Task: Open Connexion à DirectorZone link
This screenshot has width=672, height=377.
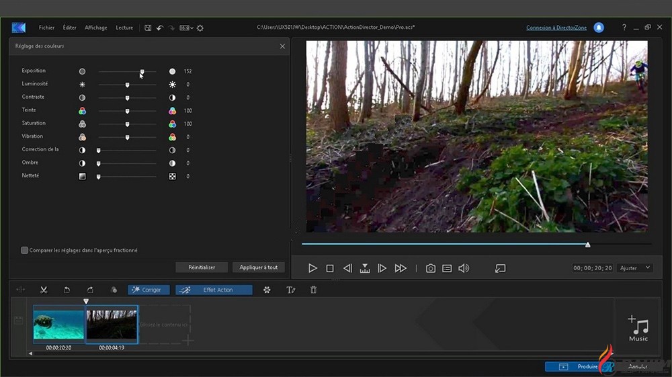Action: 556,28
